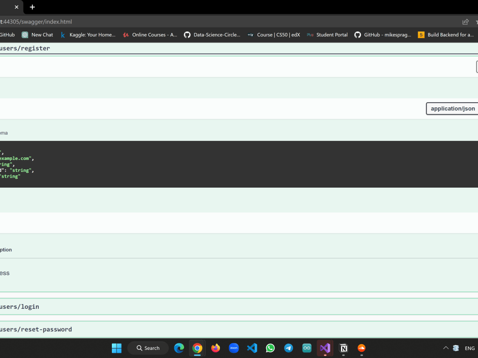Click inside the browser address bar
This screenshot has width=478, height=358.
click(x=191, y=21)
